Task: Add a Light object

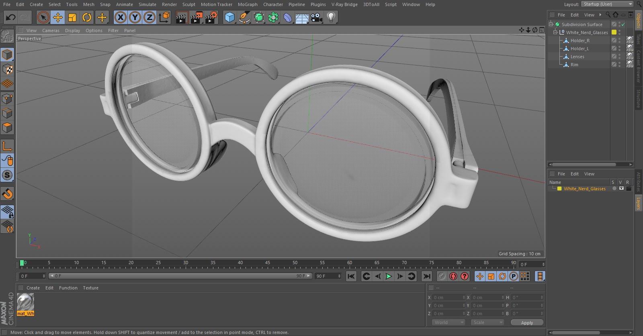Action: coord(331,17)
